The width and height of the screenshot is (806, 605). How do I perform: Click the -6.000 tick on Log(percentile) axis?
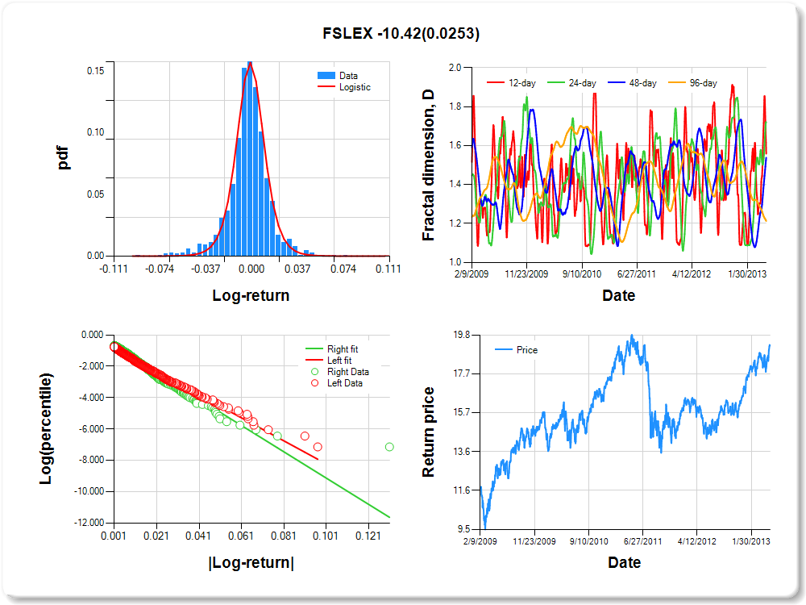point(92,428)
